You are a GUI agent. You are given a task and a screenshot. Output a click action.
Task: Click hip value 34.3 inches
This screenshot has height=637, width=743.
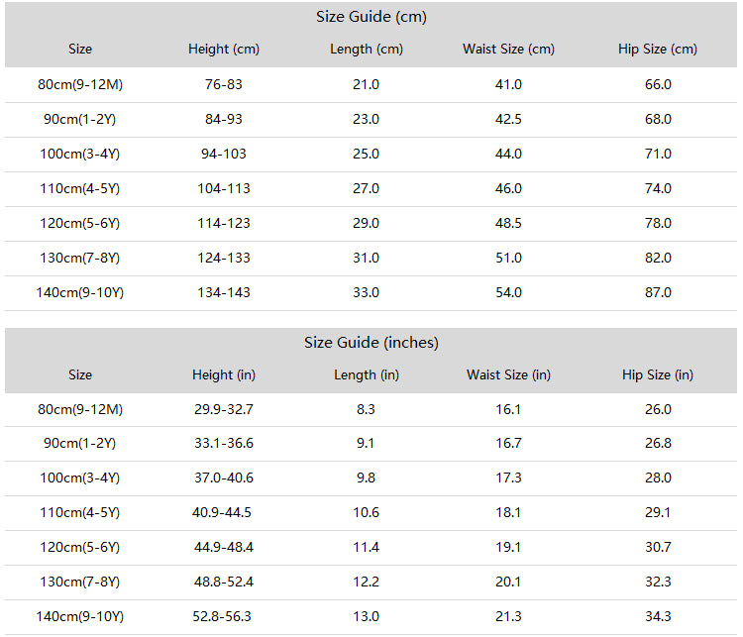click(x=658, y=616)
